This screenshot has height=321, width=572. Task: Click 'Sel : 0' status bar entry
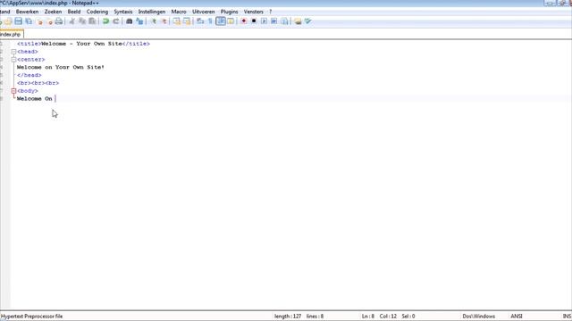click(408, 317)
